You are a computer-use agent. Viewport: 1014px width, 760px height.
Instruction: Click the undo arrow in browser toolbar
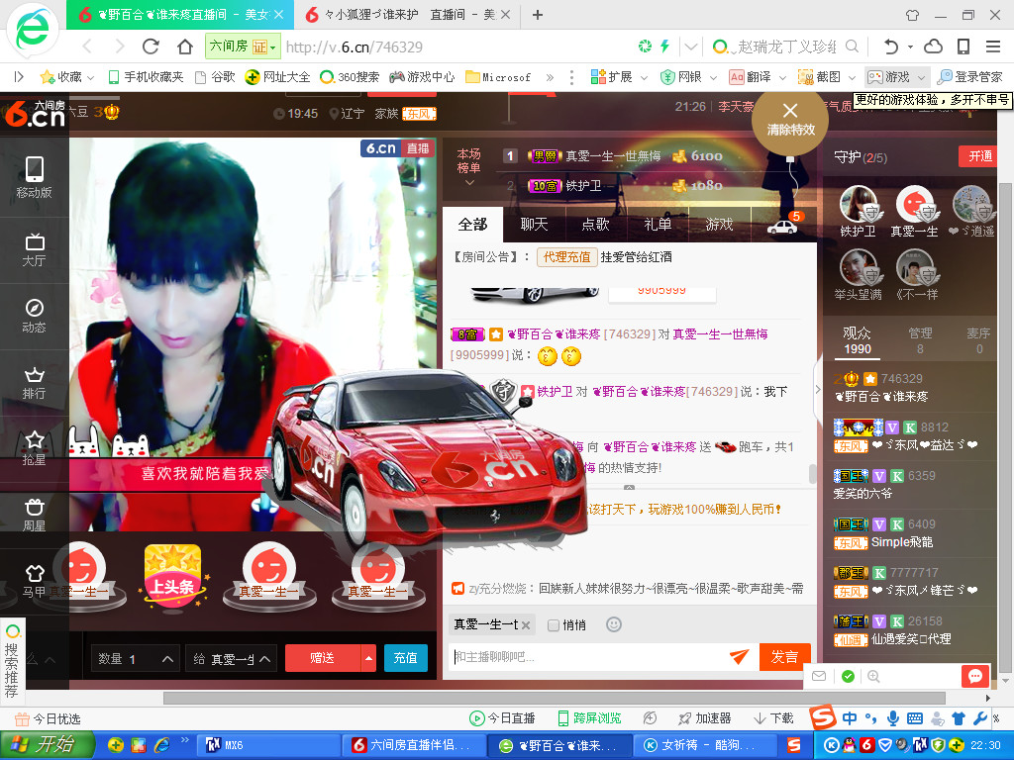pyautogui.click(x=891, y=47)
